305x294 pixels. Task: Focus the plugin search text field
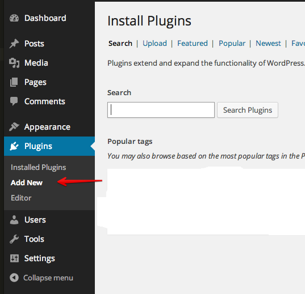(161, 110)
